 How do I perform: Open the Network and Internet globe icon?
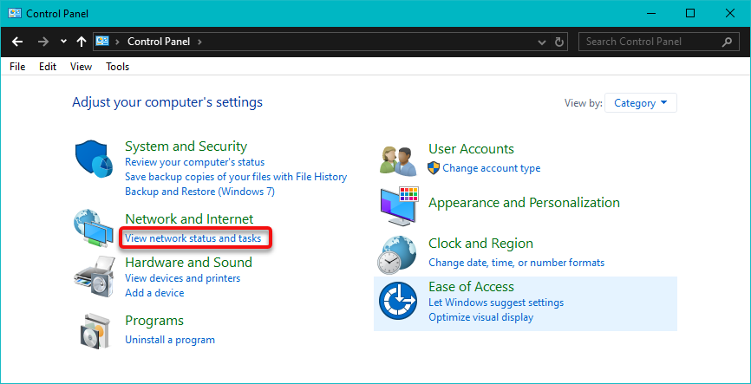click(x=94, y=229)
